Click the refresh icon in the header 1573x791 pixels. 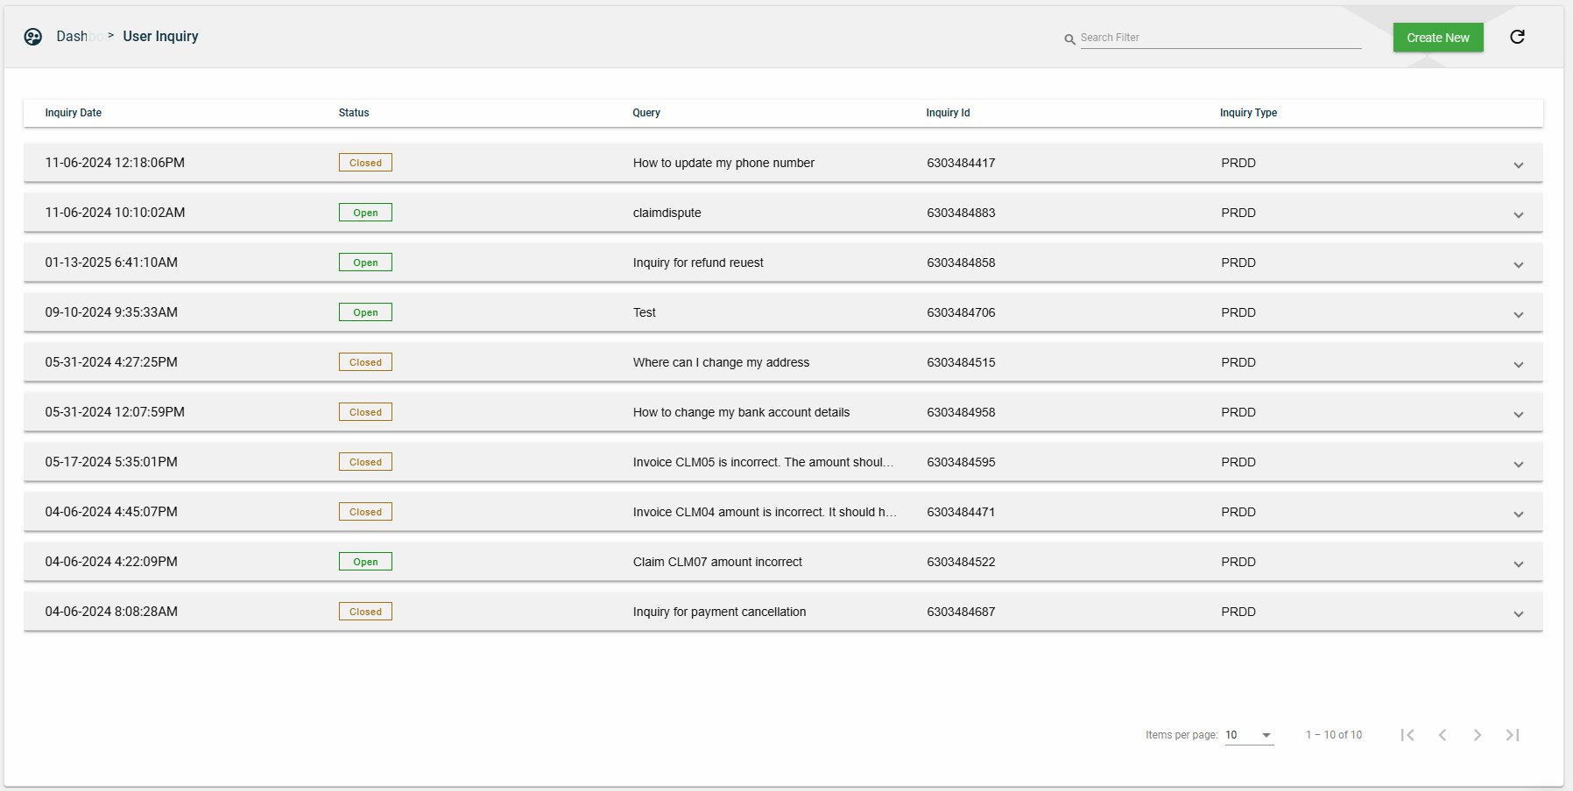(x=1517, y=37)
